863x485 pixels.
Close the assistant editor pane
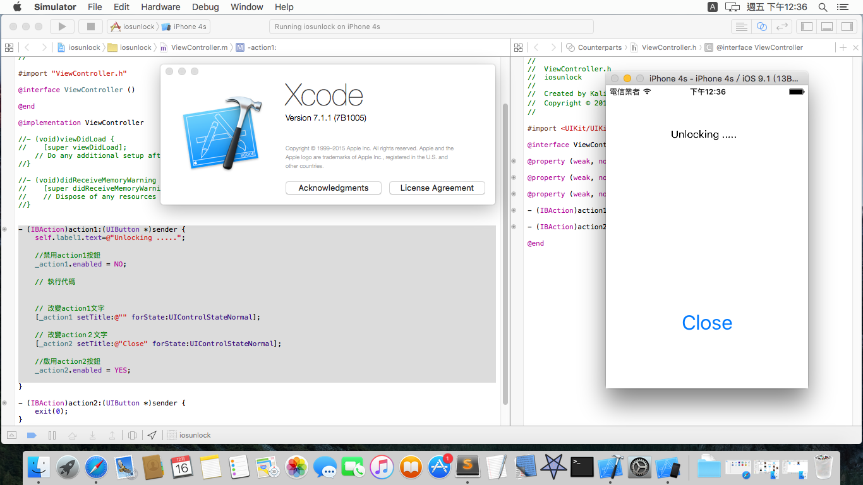coord(856,47)
